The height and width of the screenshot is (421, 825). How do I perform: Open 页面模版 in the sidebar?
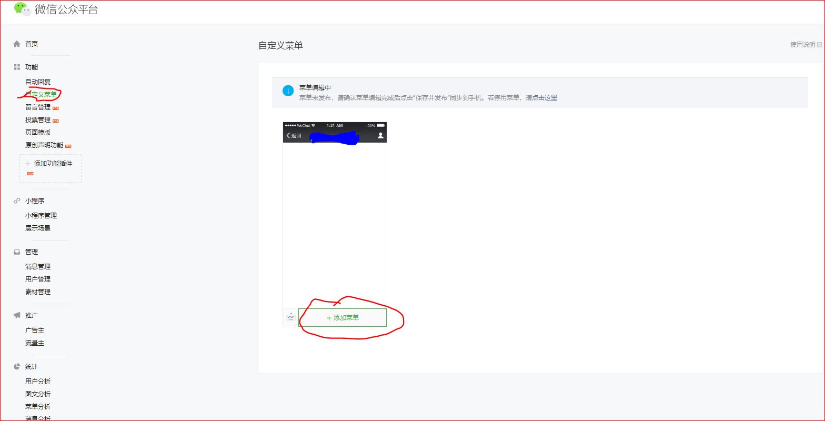[x=38, y=133]
